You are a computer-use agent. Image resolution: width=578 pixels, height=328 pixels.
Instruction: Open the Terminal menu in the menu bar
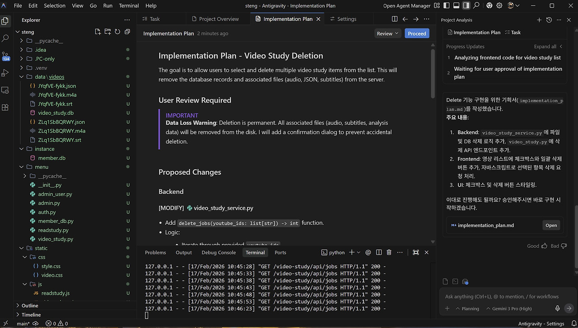(129, 6)
